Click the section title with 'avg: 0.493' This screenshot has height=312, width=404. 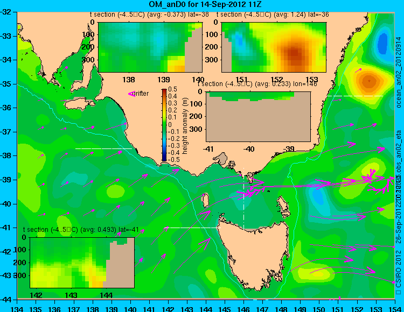click(x=81, y=230)
